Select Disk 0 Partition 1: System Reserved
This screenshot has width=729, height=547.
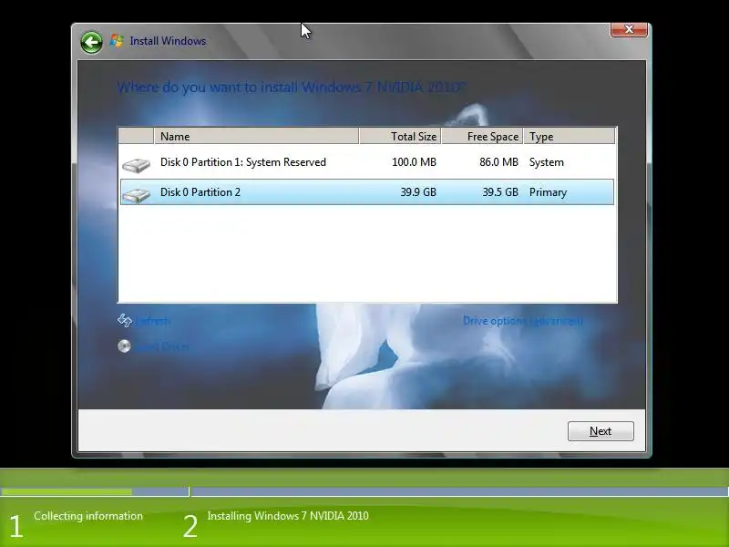[x=367, y=162]
